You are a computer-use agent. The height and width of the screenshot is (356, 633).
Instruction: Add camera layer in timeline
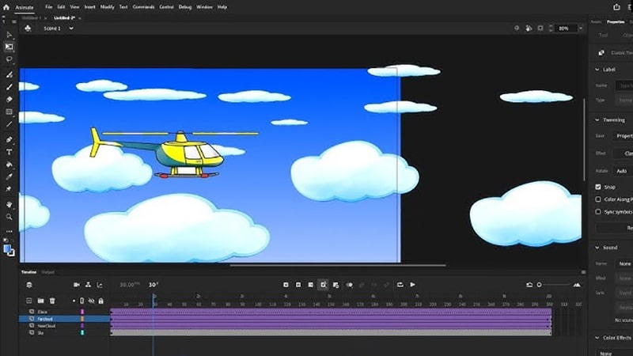[x=77, y=285]
